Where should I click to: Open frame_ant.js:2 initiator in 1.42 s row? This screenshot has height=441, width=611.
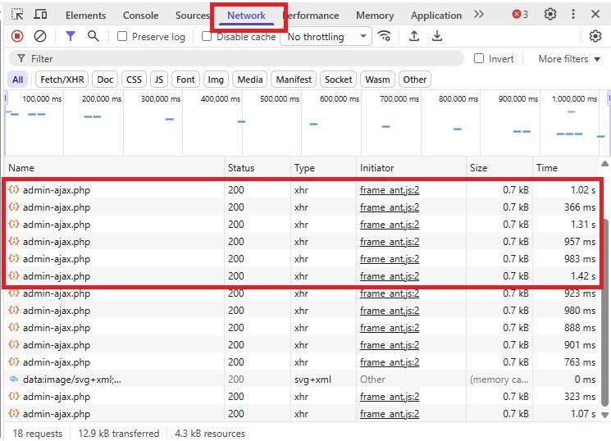point(390,276)
